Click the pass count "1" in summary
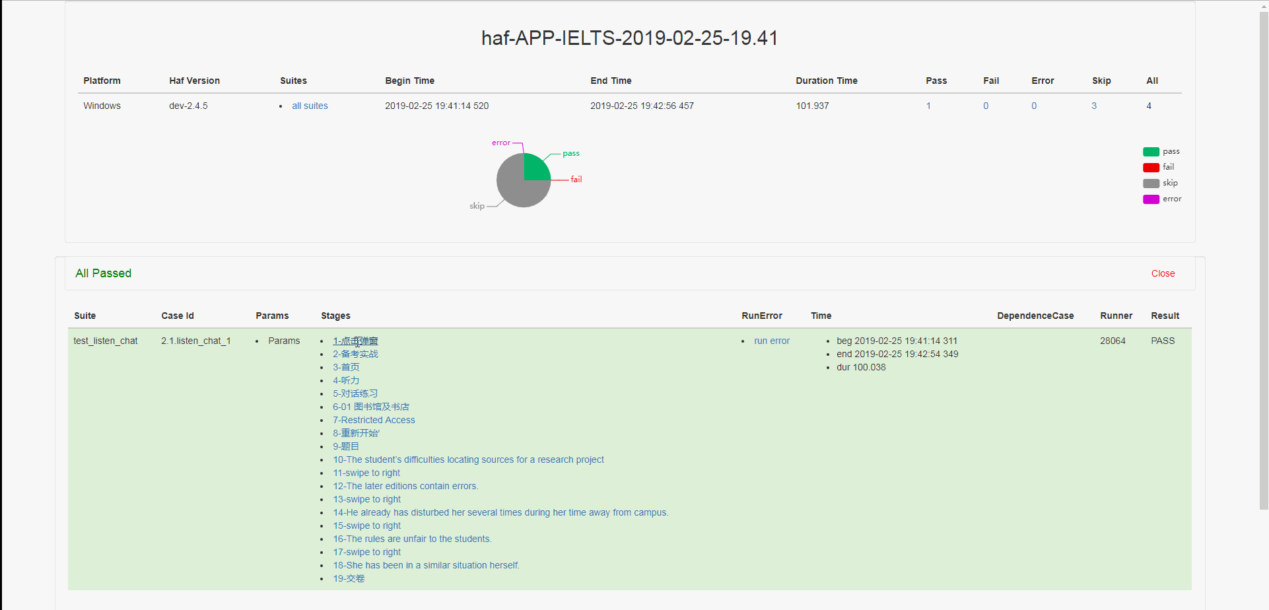 [x=928, y=106]
